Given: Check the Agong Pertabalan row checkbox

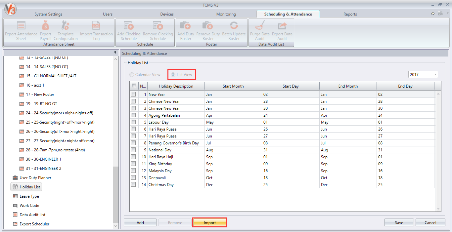Looking at the screenshot, I should click(133, 115).
